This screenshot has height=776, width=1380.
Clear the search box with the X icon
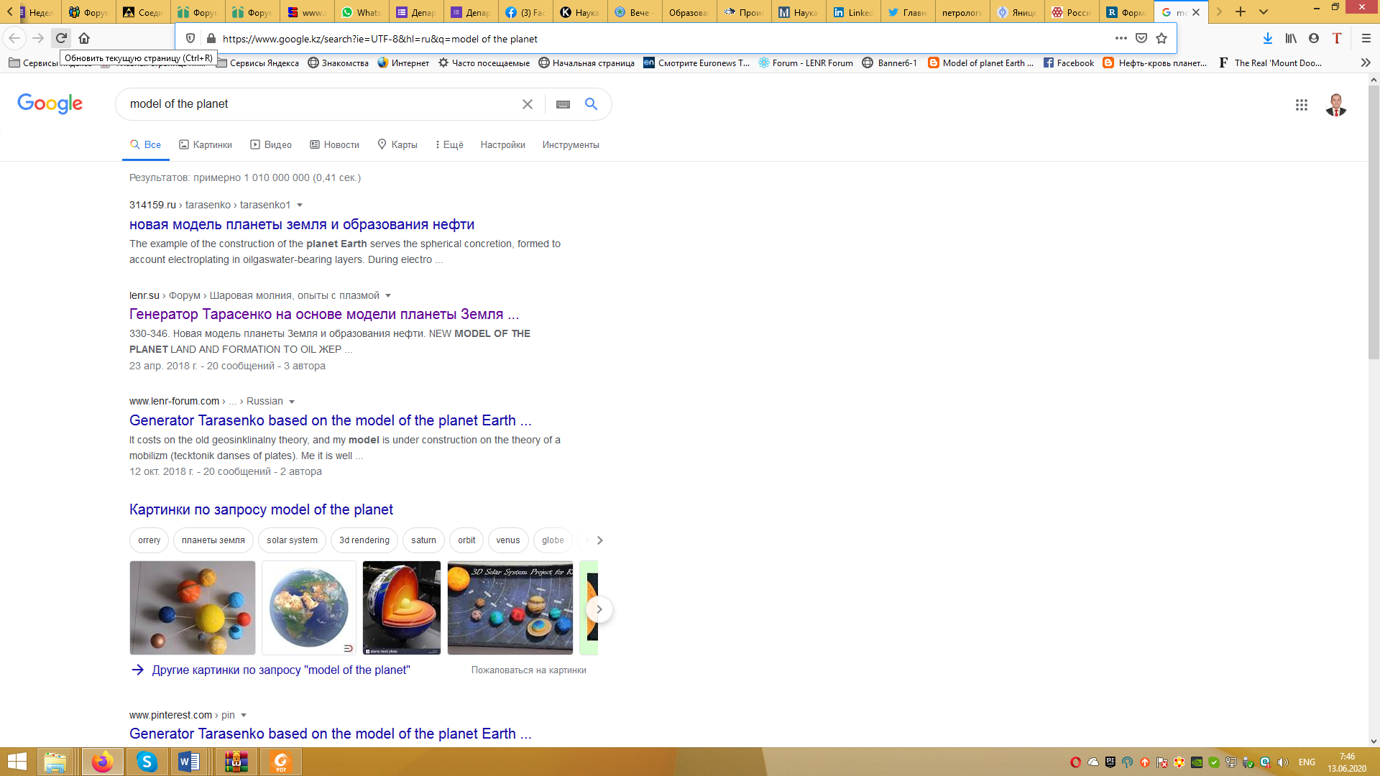pyautogui.click(x=527, y=104)
